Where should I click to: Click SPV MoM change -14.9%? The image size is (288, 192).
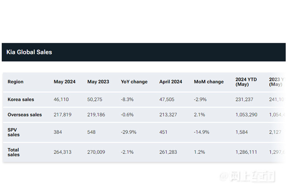click(202, 132)
